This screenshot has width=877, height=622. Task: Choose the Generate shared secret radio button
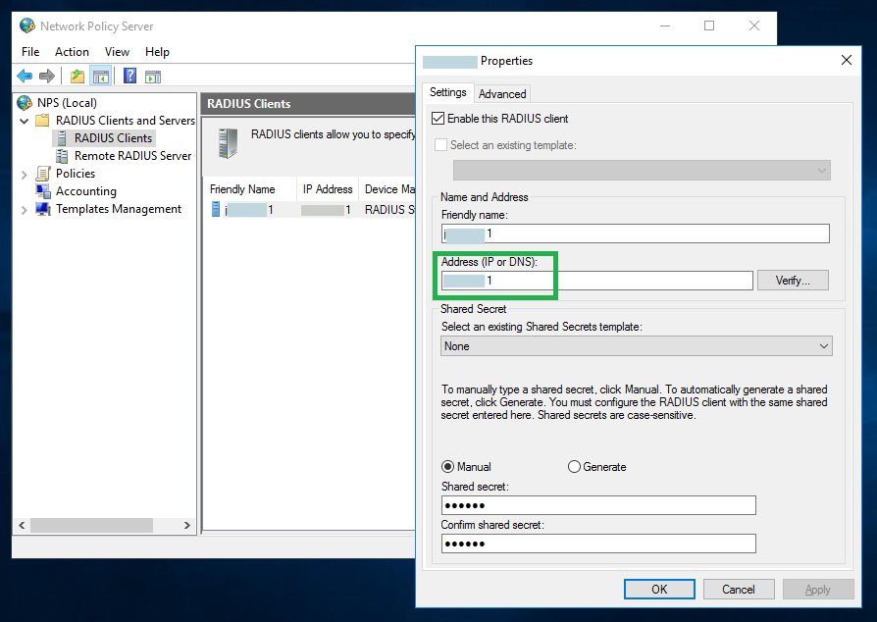point(574,467)
